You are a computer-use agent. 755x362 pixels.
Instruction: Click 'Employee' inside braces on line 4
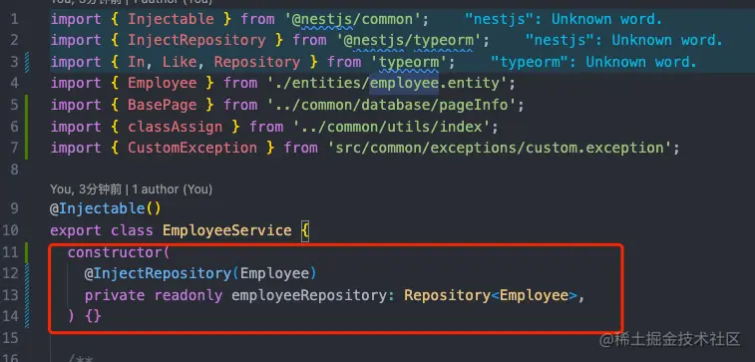tap(162, 84)
